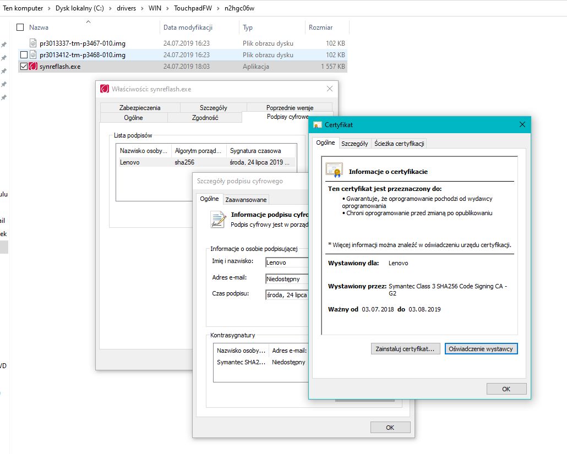
Task: Select Ogólne tab in signature details dialog
Action: click(x=209, y=199)
